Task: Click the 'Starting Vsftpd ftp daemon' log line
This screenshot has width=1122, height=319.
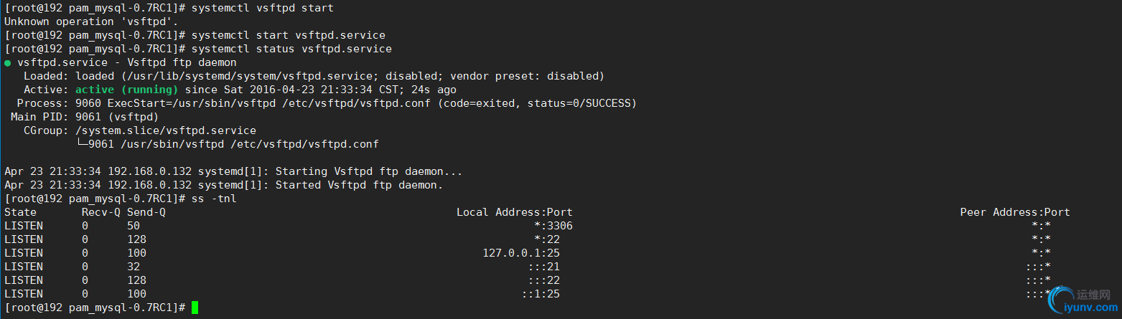Action: coord(233,171)
